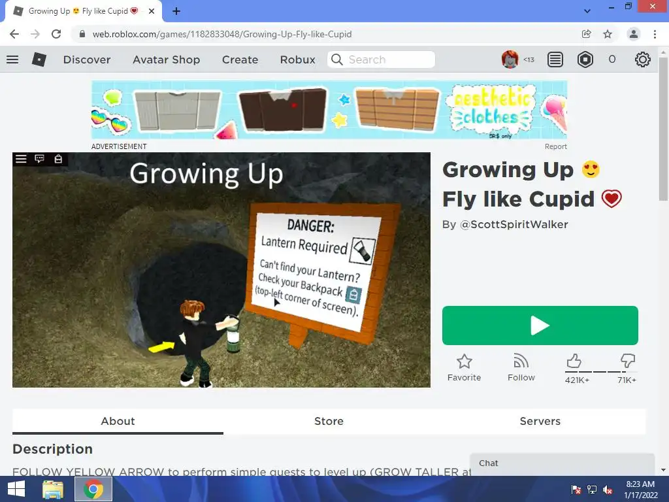The width and height of the screenshot is (669, 502).
Task: Reload the current page
Action: tap(56, 34)
